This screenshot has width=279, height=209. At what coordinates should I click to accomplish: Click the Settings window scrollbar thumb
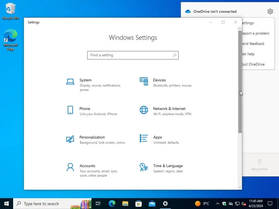(240, 82)
